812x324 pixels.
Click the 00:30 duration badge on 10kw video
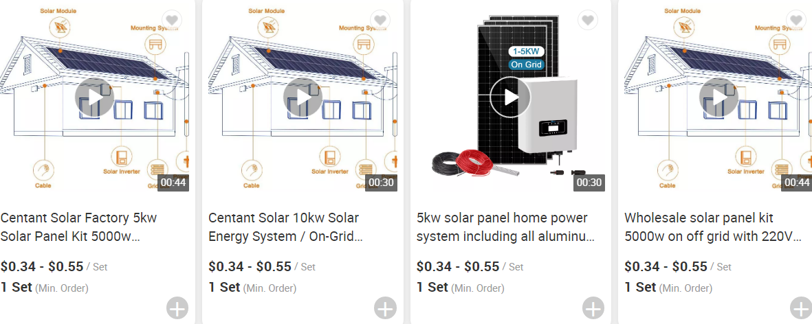pyautogui.click(x=381, y=183)
